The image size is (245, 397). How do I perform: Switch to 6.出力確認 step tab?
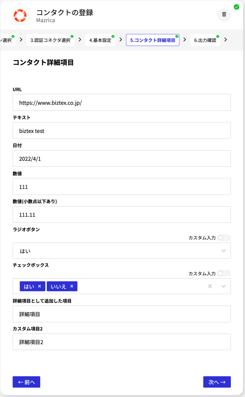205,40
